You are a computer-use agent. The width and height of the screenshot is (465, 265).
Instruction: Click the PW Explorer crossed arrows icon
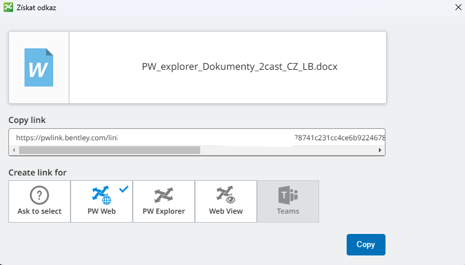164,195
